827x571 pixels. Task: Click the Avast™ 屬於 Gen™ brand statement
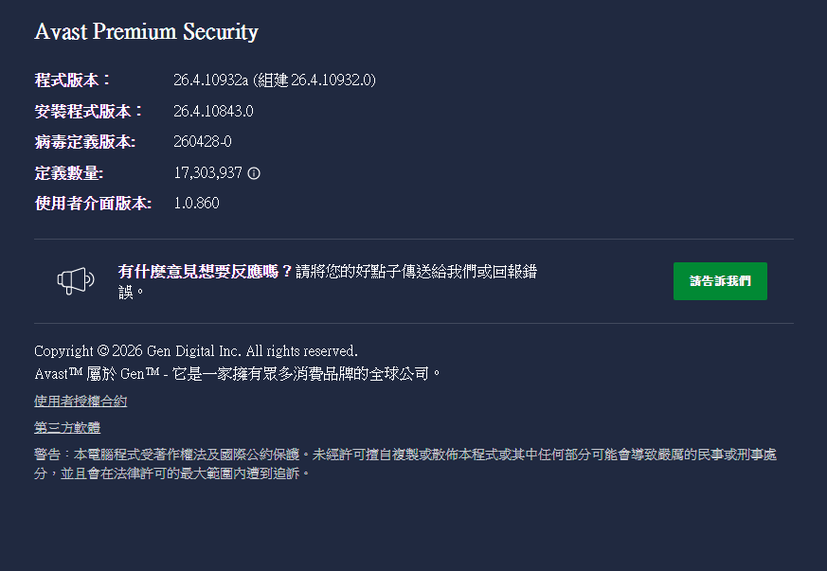pos(238,374)
